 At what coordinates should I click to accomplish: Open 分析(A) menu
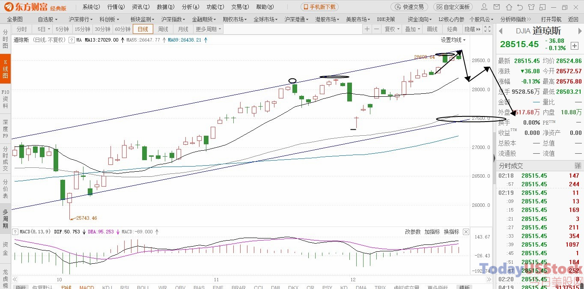[x=191, y=7]
